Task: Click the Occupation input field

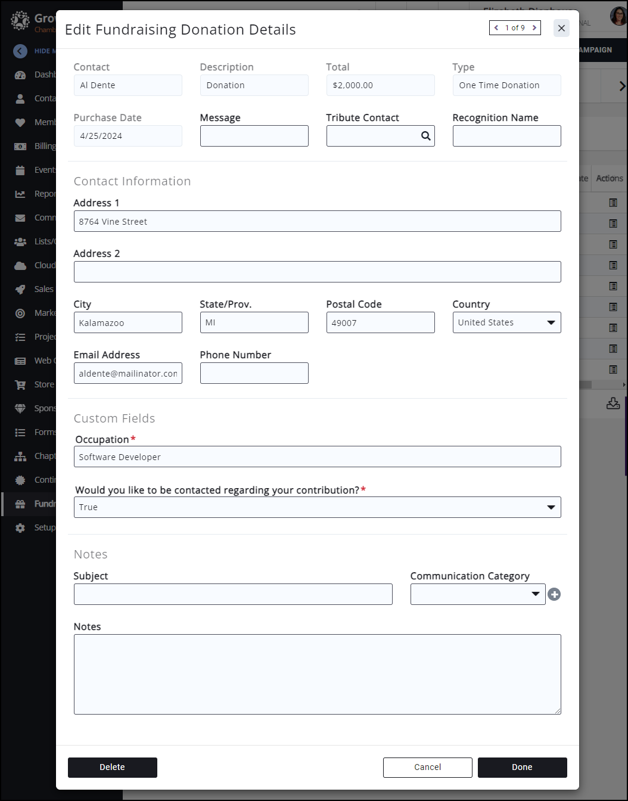Action: [x=317, y=457]
